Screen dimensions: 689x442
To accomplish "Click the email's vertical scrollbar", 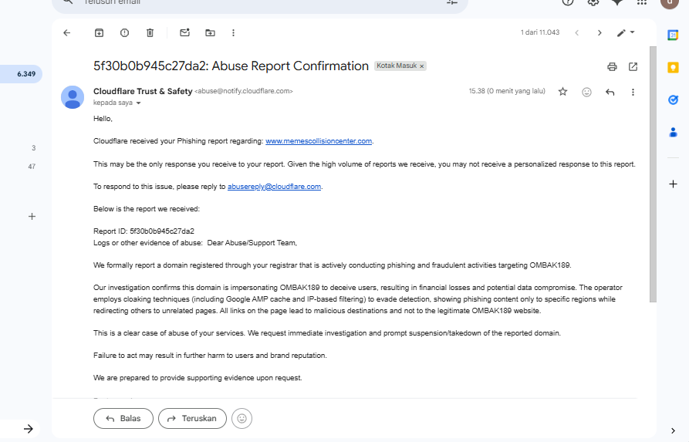I will click(653, 174).
